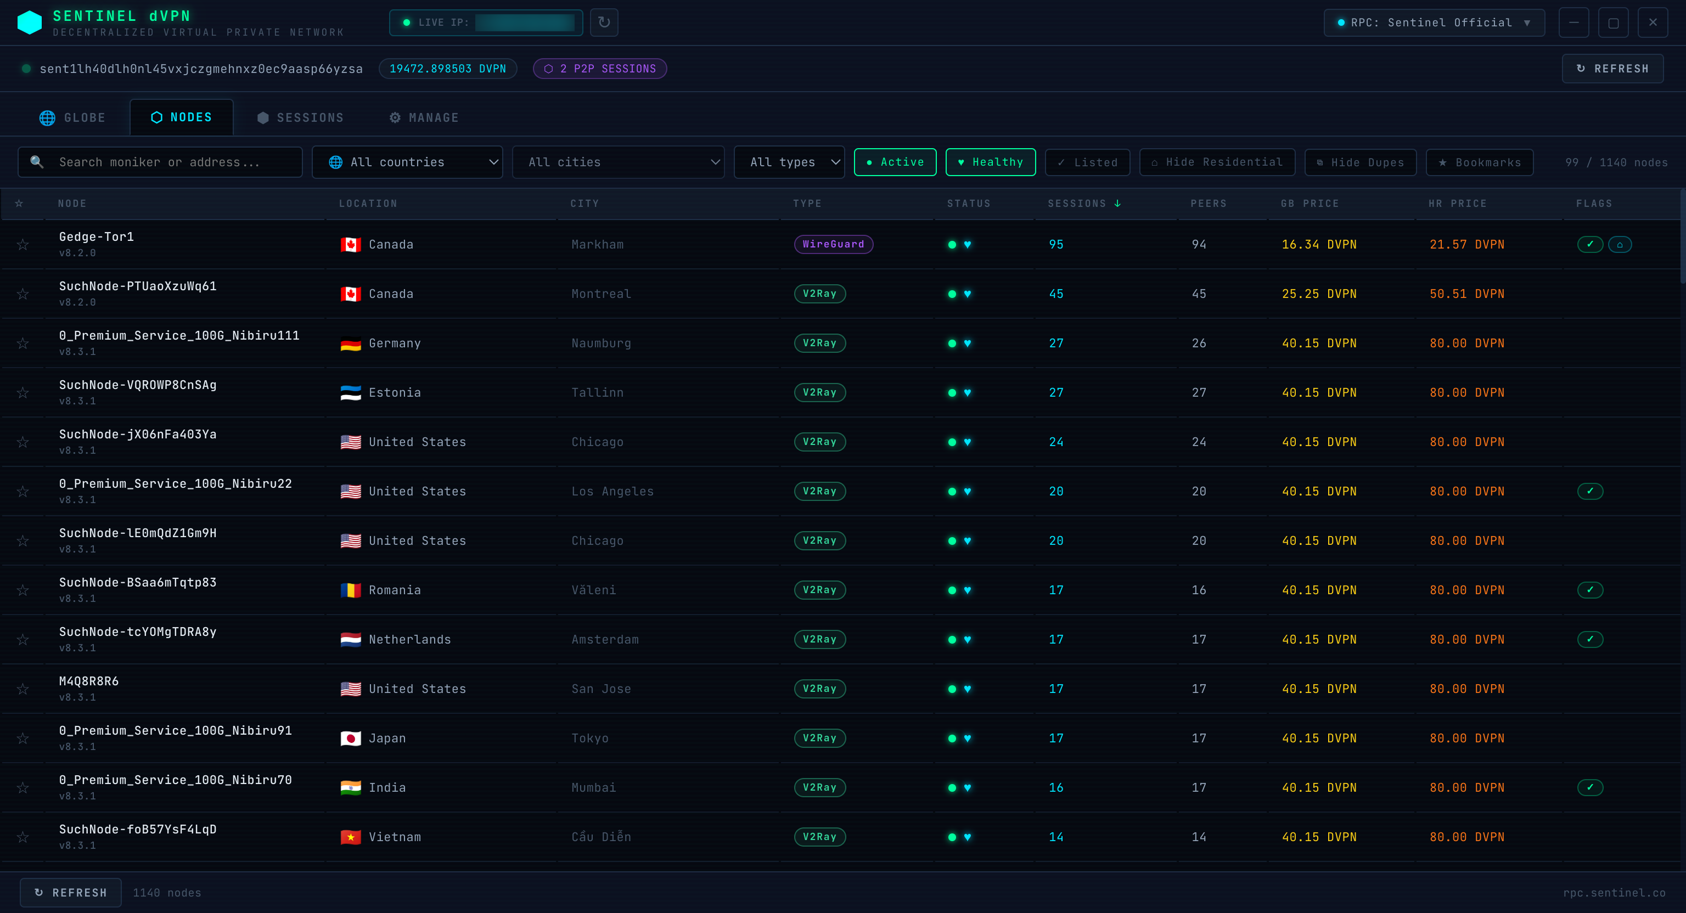The image size is (1686, 913).
Task: Sort by Sessions column
Action: coord(1084,204)
